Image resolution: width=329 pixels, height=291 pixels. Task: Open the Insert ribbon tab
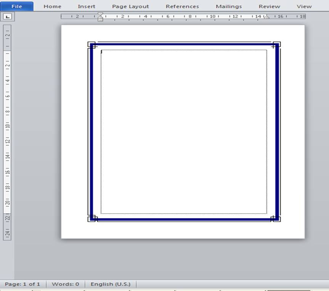(x=87, y=6)
